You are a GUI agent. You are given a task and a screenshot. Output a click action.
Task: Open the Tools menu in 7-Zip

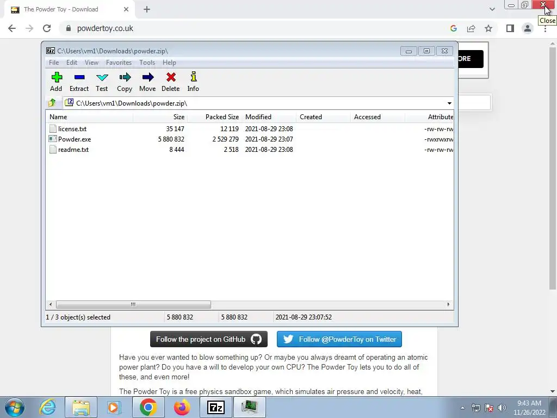point(147,63)
